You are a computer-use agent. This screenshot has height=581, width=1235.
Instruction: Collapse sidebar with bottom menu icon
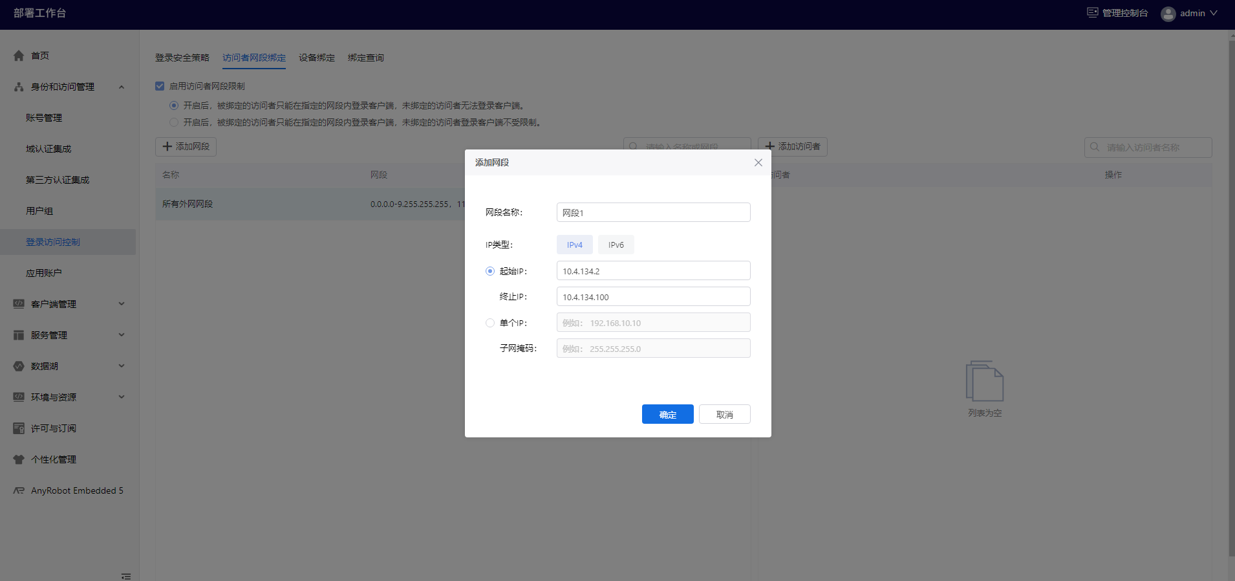[x=126, y=576]
